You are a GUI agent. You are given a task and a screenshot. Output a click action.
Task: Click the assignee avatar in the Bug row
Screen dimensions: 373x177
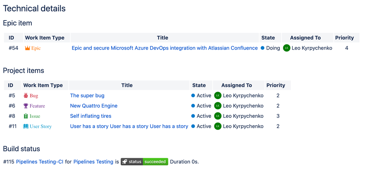click(218, 96)
